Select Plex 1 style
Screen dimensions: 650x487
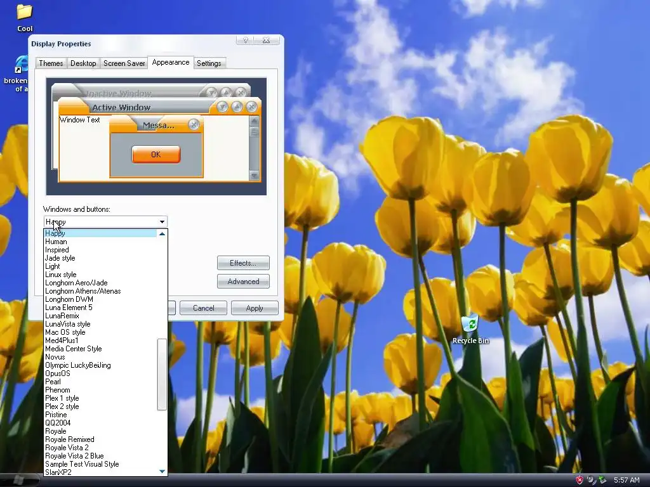point(100,398)
